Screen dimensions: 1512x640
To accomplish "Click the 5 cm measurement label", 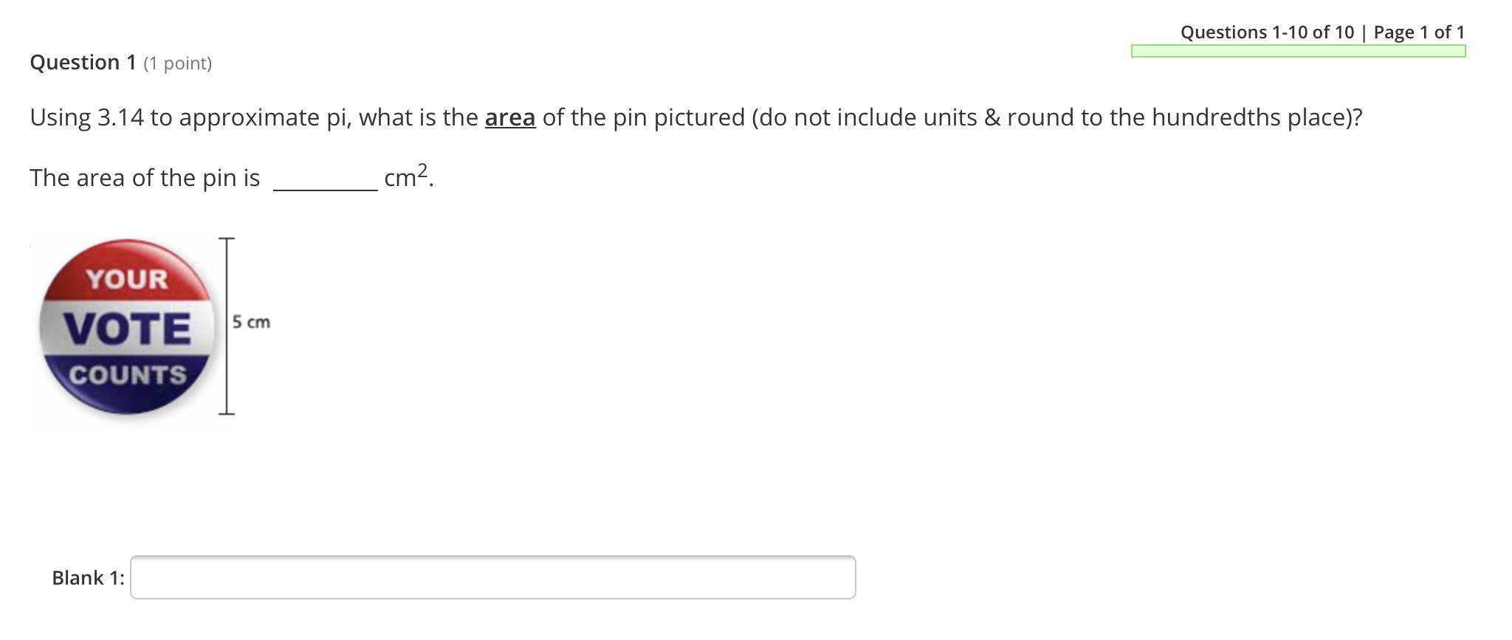I will coord(251,322).
